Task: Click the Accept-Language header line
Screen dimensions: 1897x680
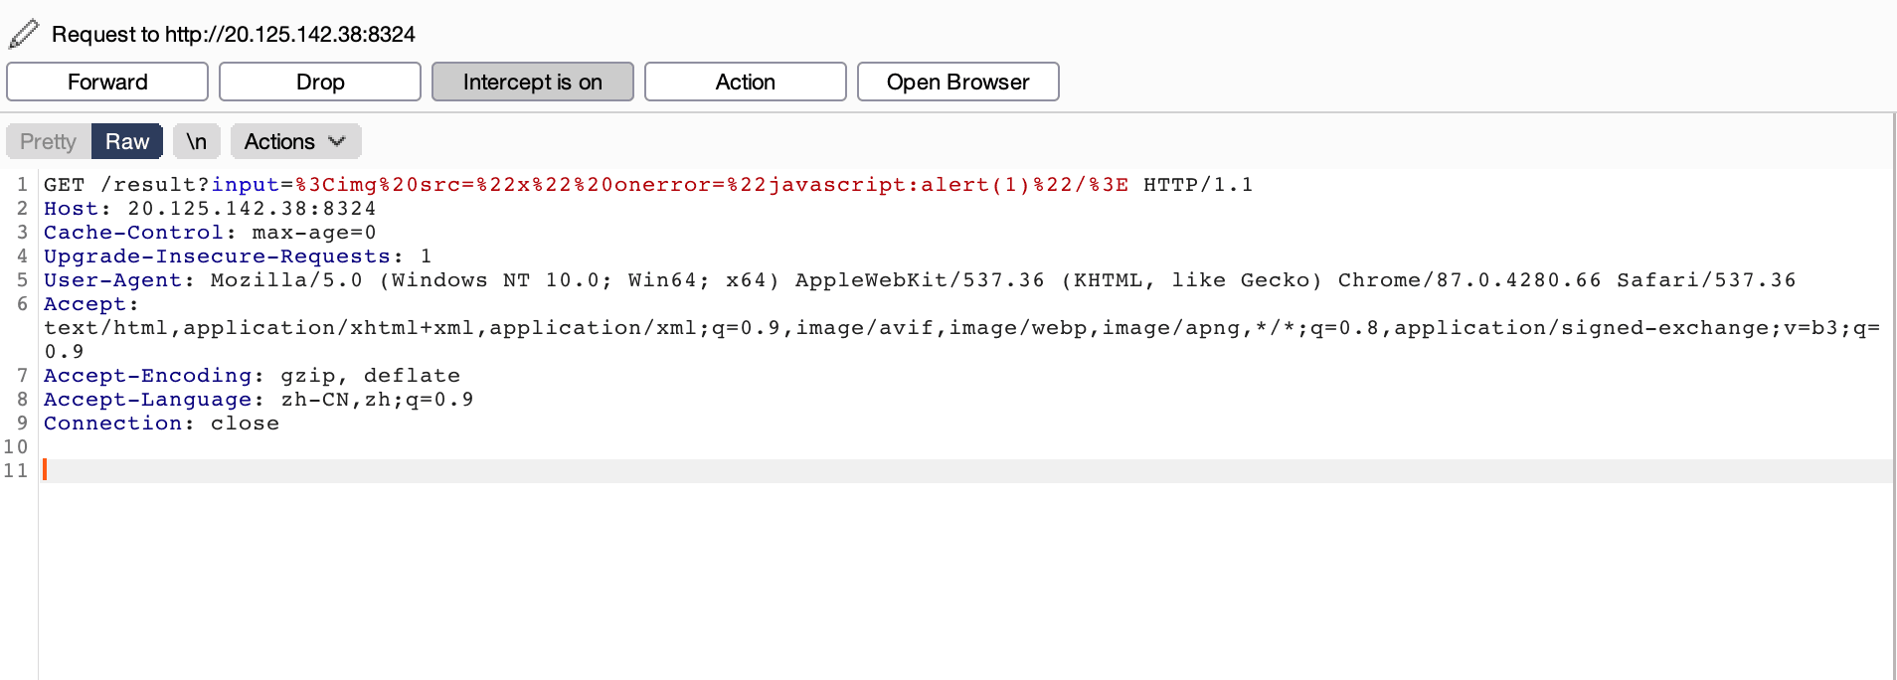Action: pyautogui.click(x=259, y=400)
